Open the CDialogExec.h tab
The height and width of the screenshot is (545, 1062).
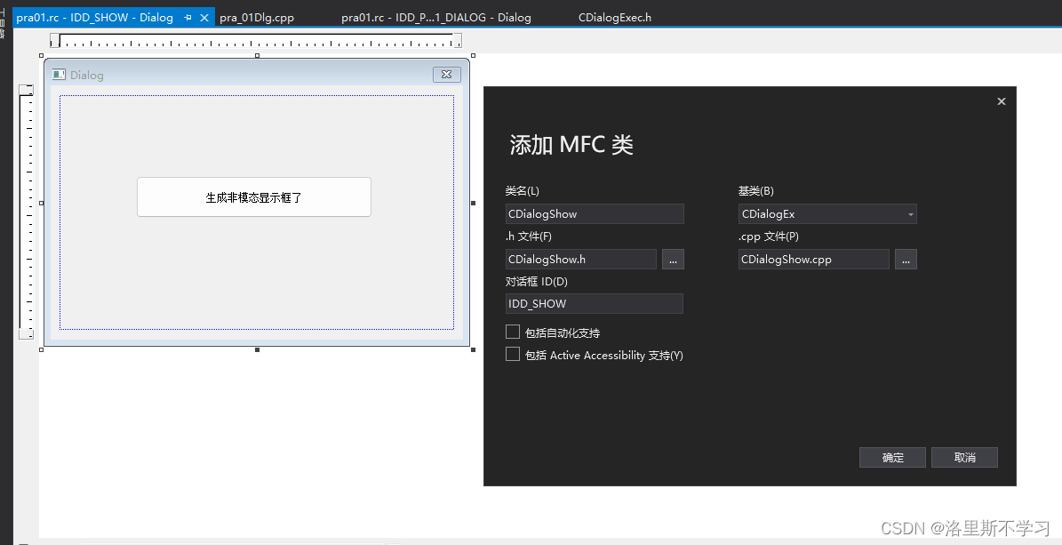(x=615, y=16)
